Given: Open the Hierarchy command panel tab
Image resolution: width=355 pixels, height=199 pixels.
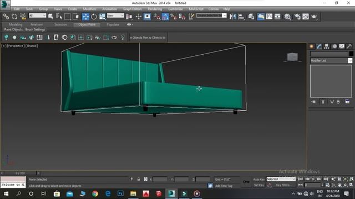Looking at the screenshot, I should pyautogui.click(x=327, y=46).
